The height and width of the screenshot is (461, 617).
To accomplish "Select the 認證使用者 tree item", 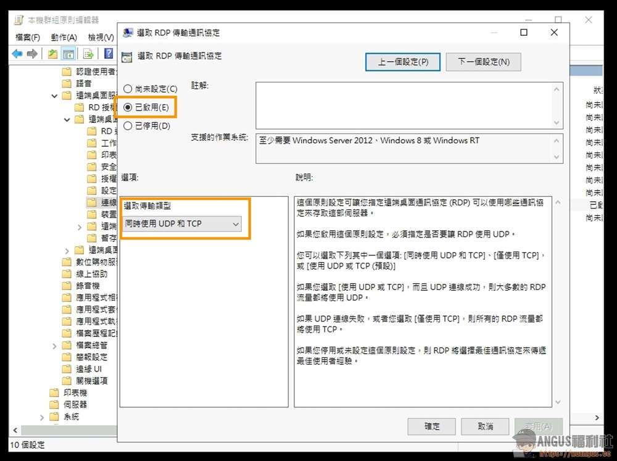I will click(x=96, y=72).
